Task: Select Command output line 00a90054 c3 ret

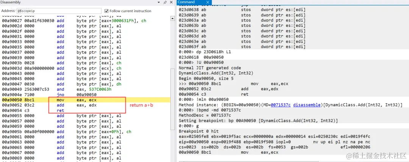Action: click(214, 94)
